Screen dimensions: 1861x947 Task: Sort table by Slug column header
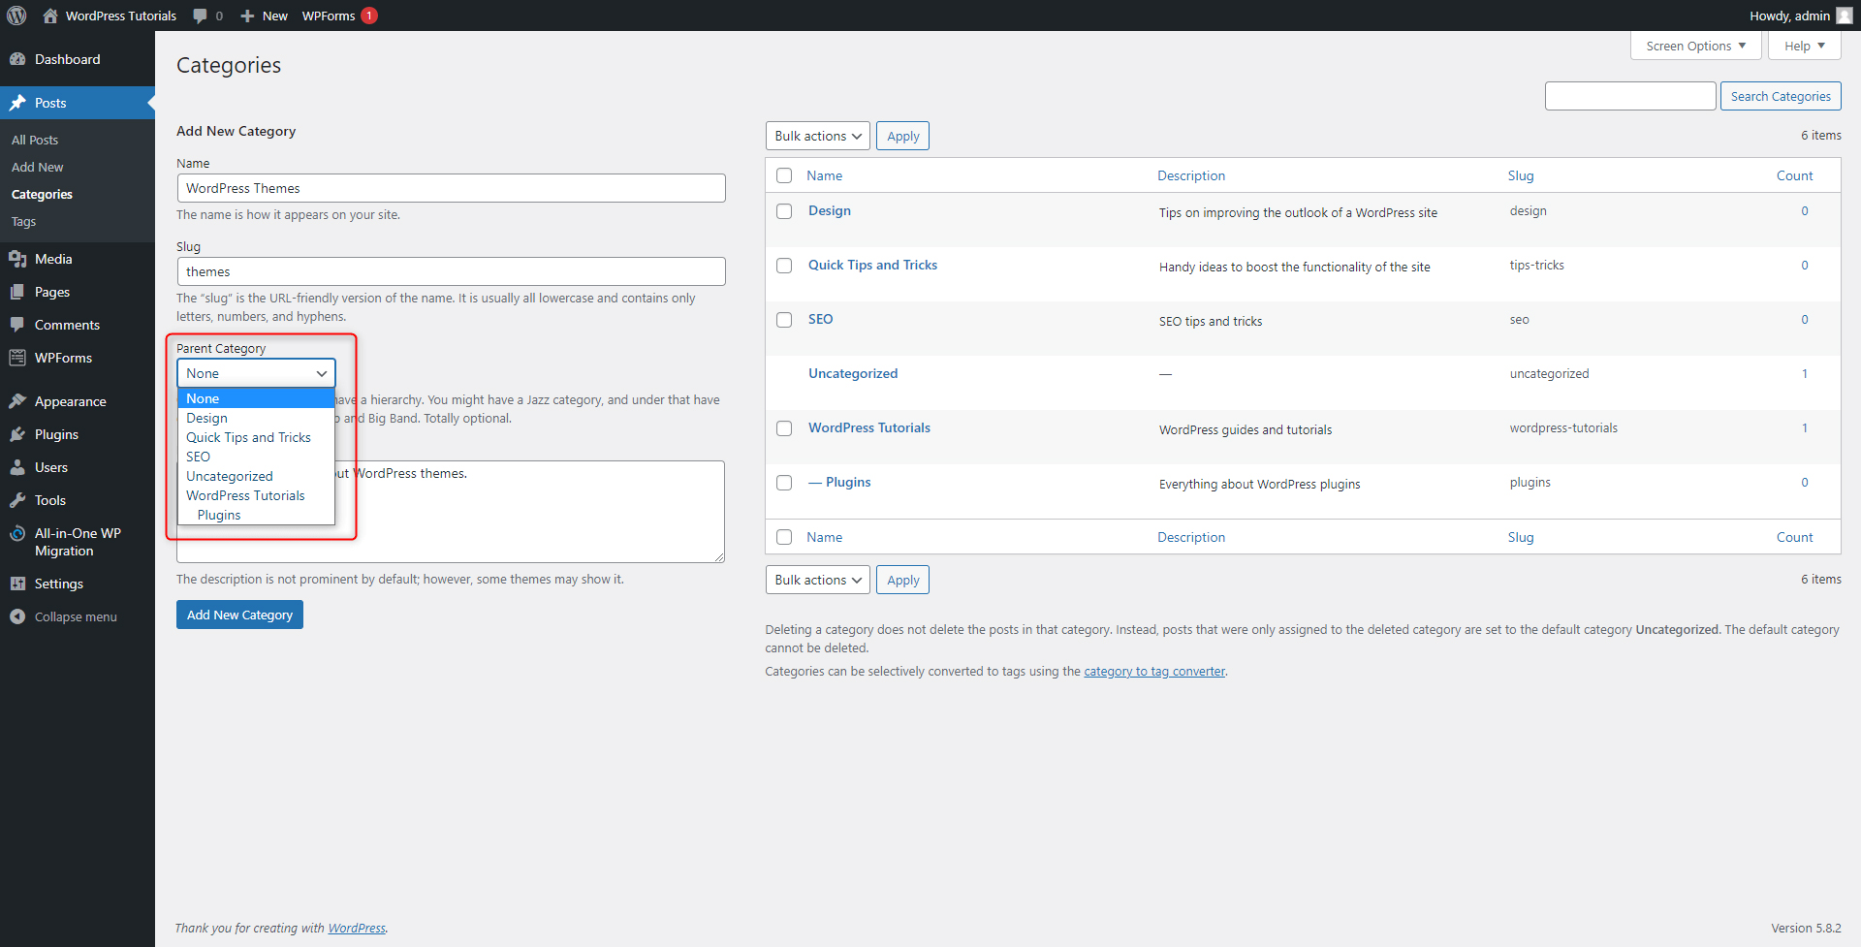(1521, 175)
